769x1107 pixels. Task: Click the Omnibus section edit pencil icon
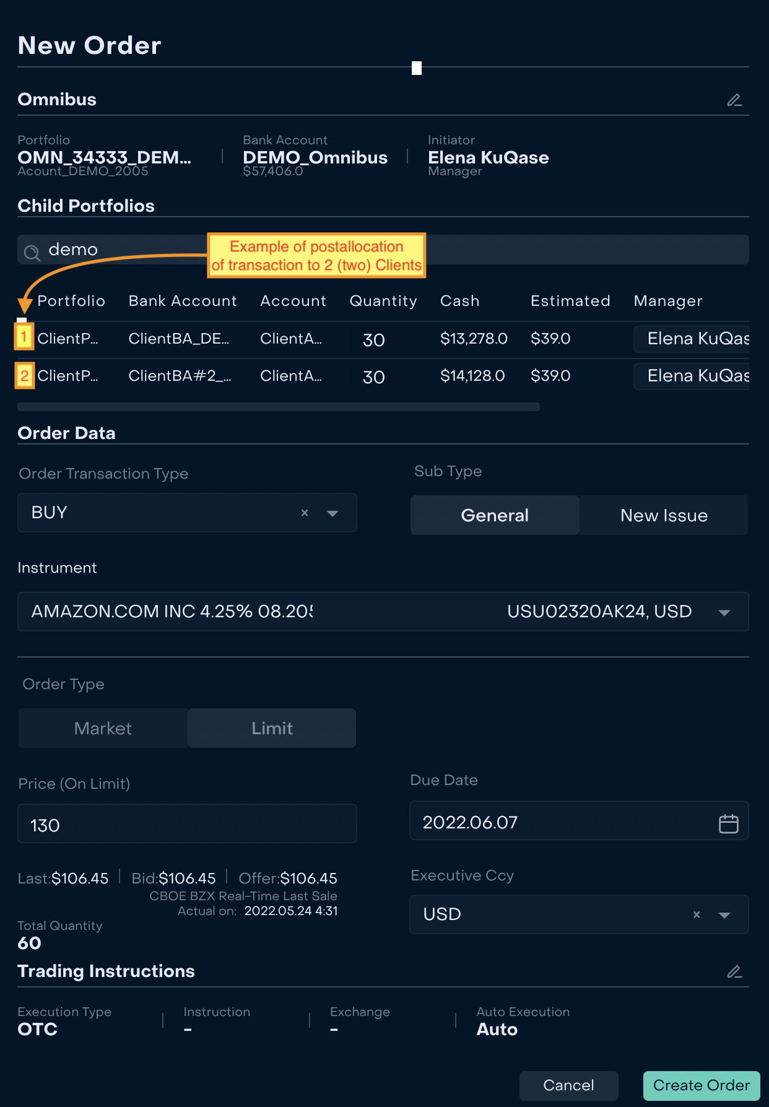[734, 100]
